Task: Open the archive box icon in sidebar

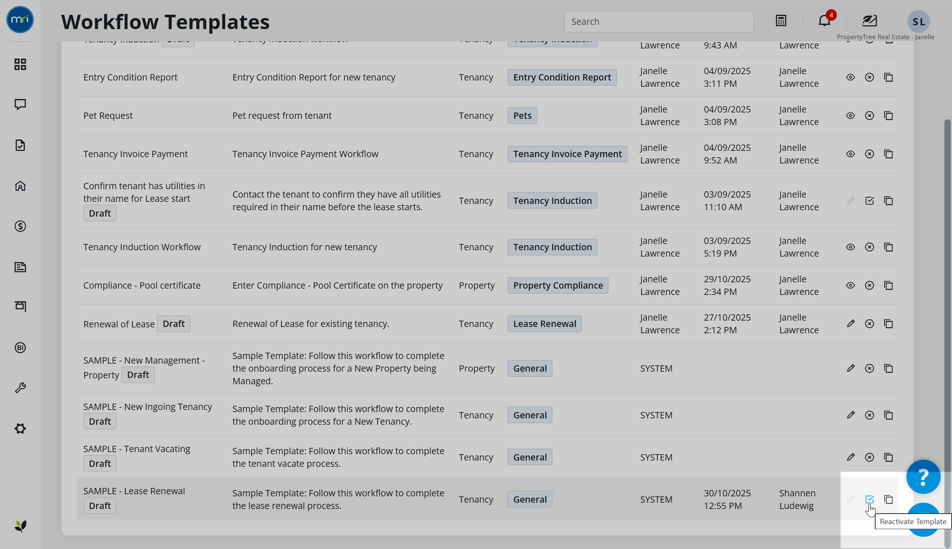Action: point(20,306)
